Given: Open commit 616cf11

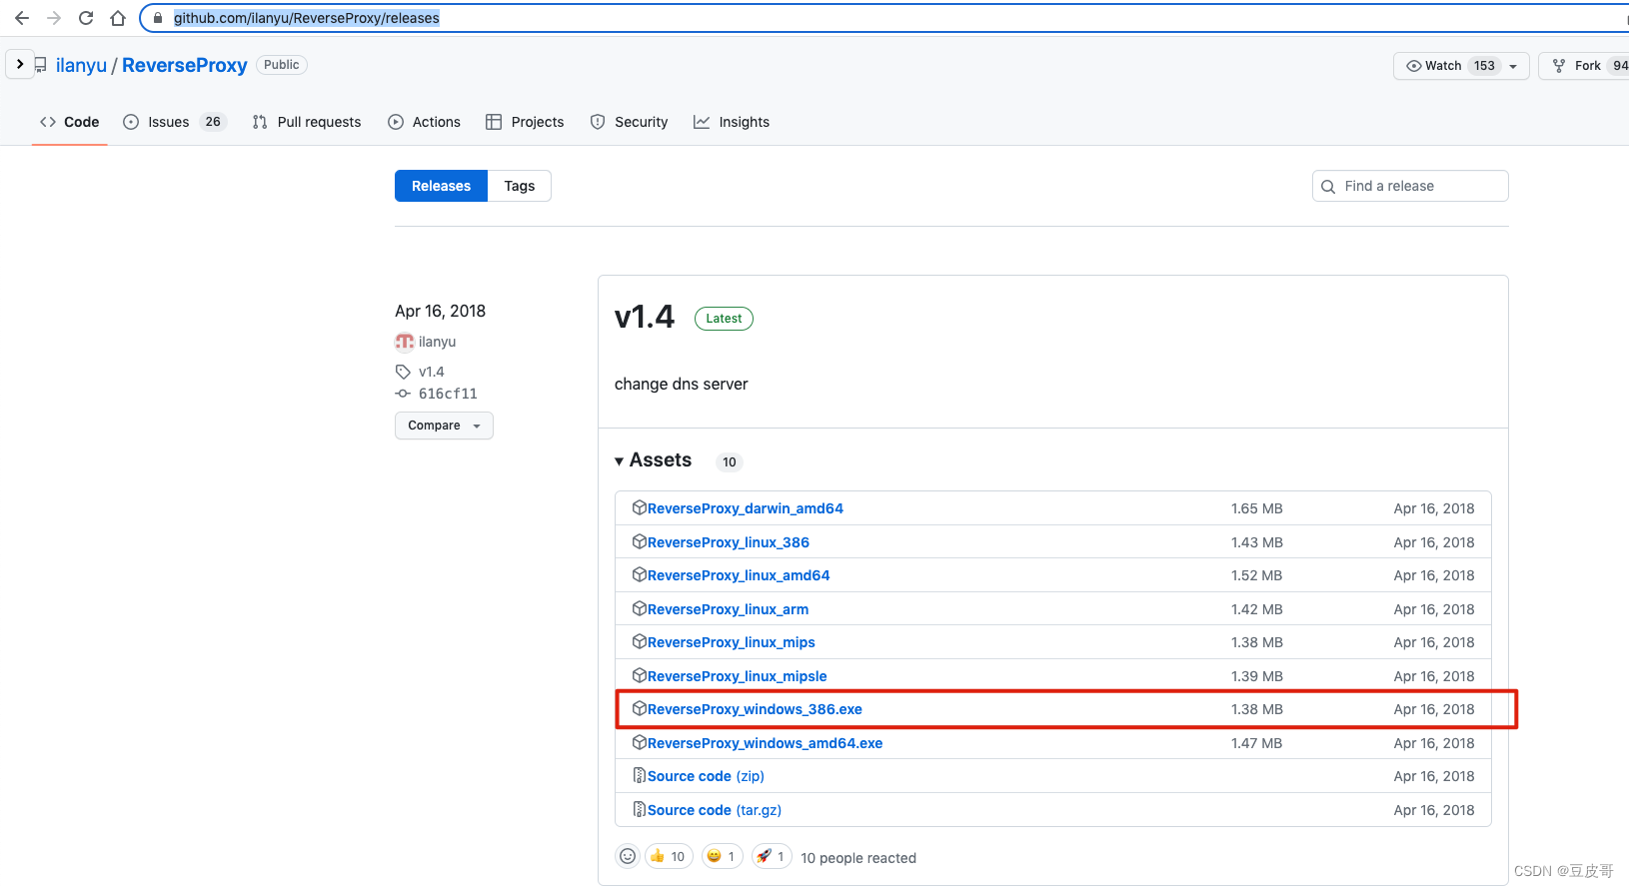Looking at the screenshot, I should pos(448,394).
